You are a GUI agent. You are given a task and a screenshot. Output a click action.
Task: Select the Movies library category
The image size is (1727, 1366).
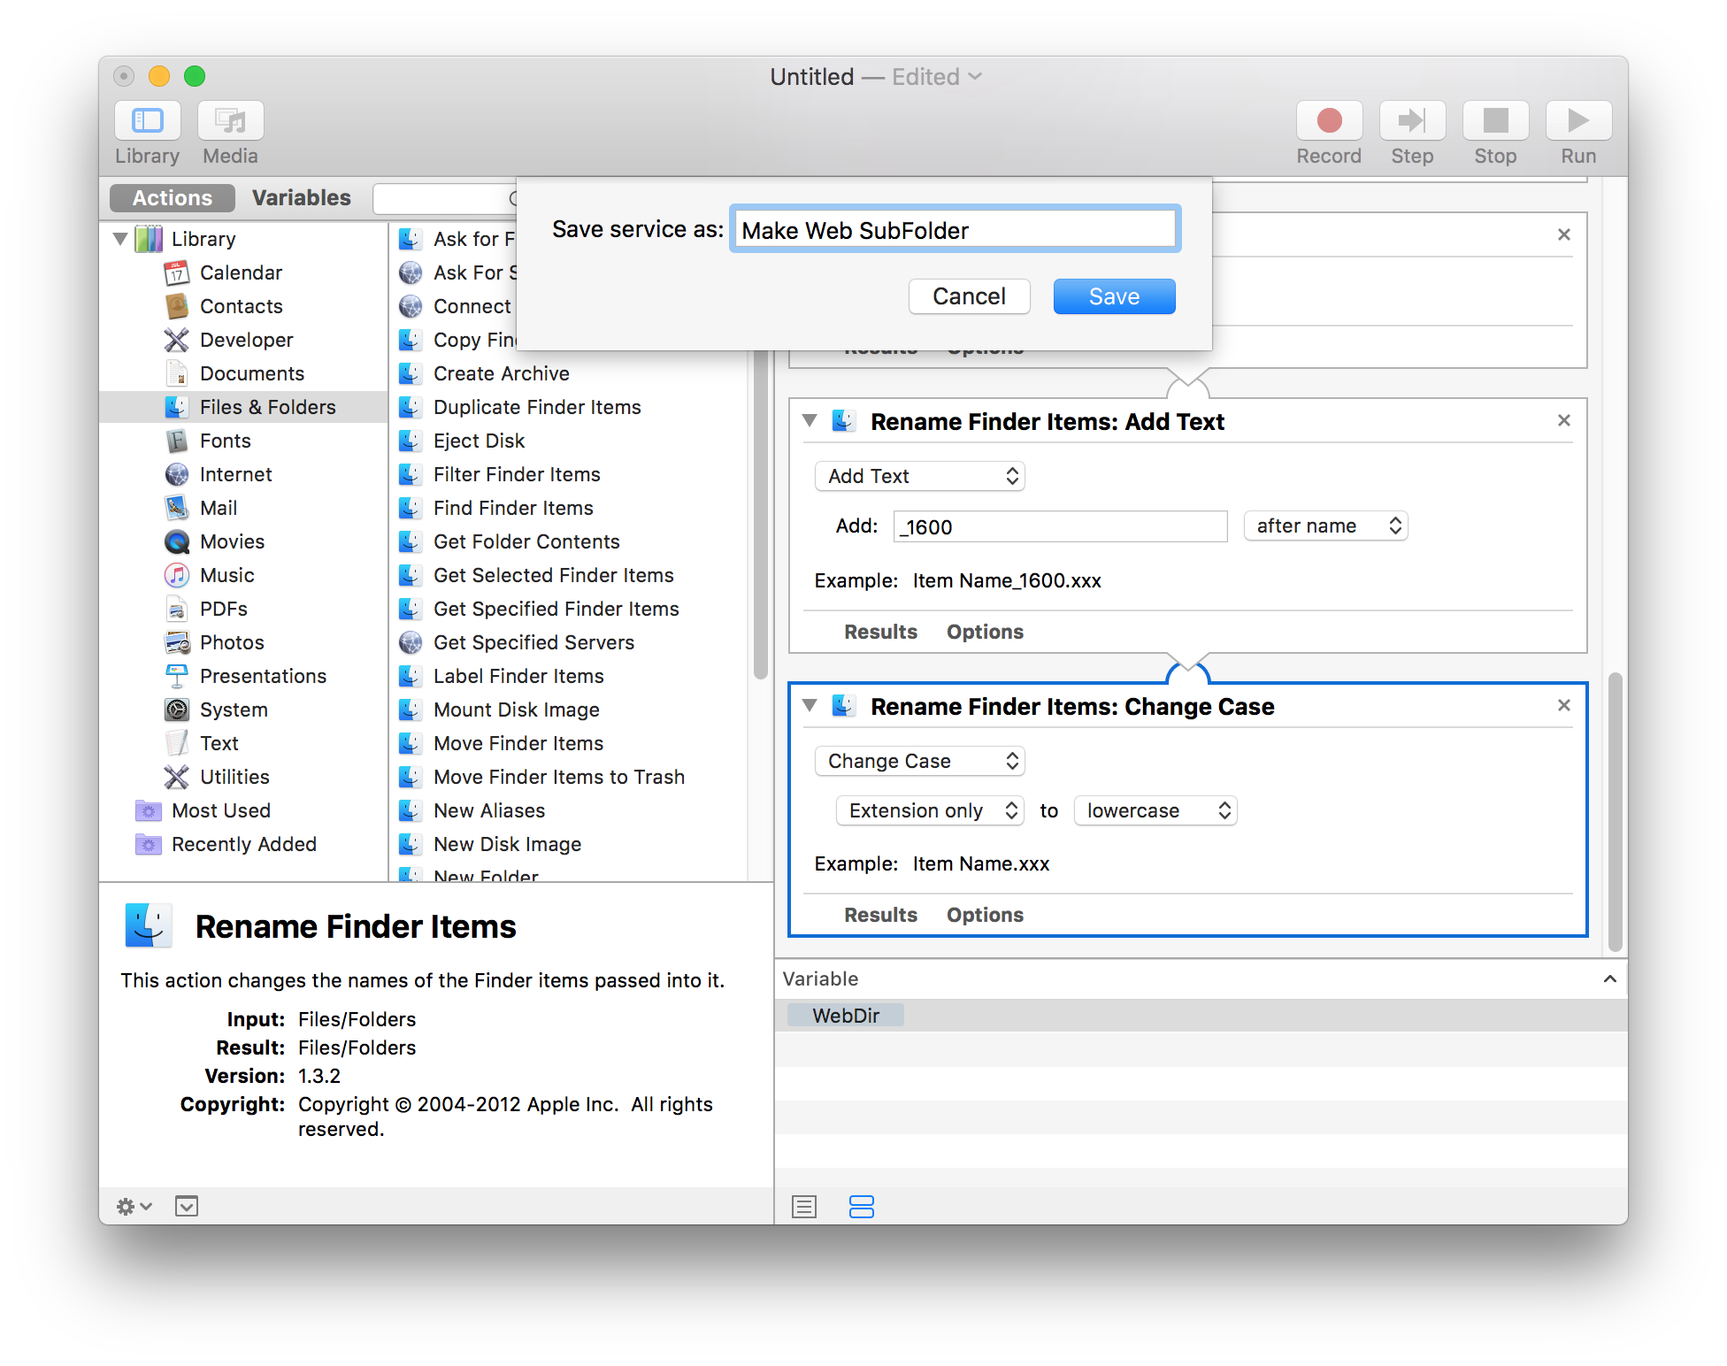point(232,541)
